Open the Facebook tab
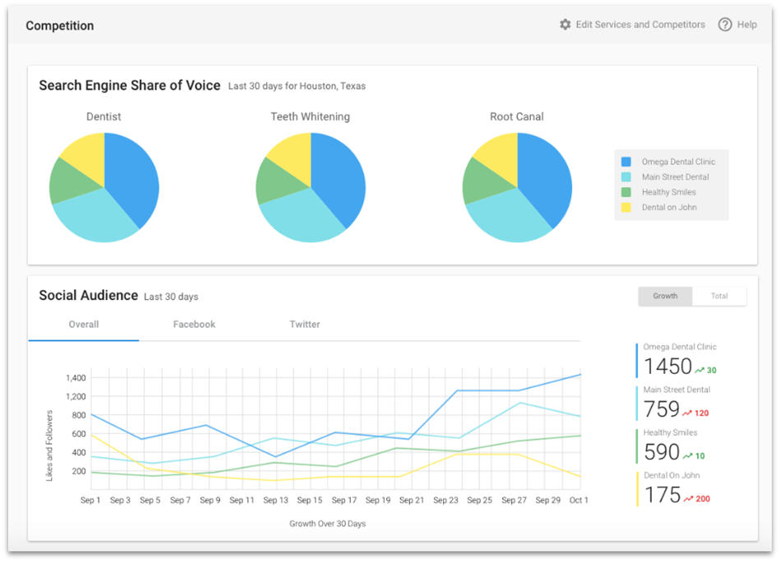Viewport: 780px width, 562px height. coord(194,325)
